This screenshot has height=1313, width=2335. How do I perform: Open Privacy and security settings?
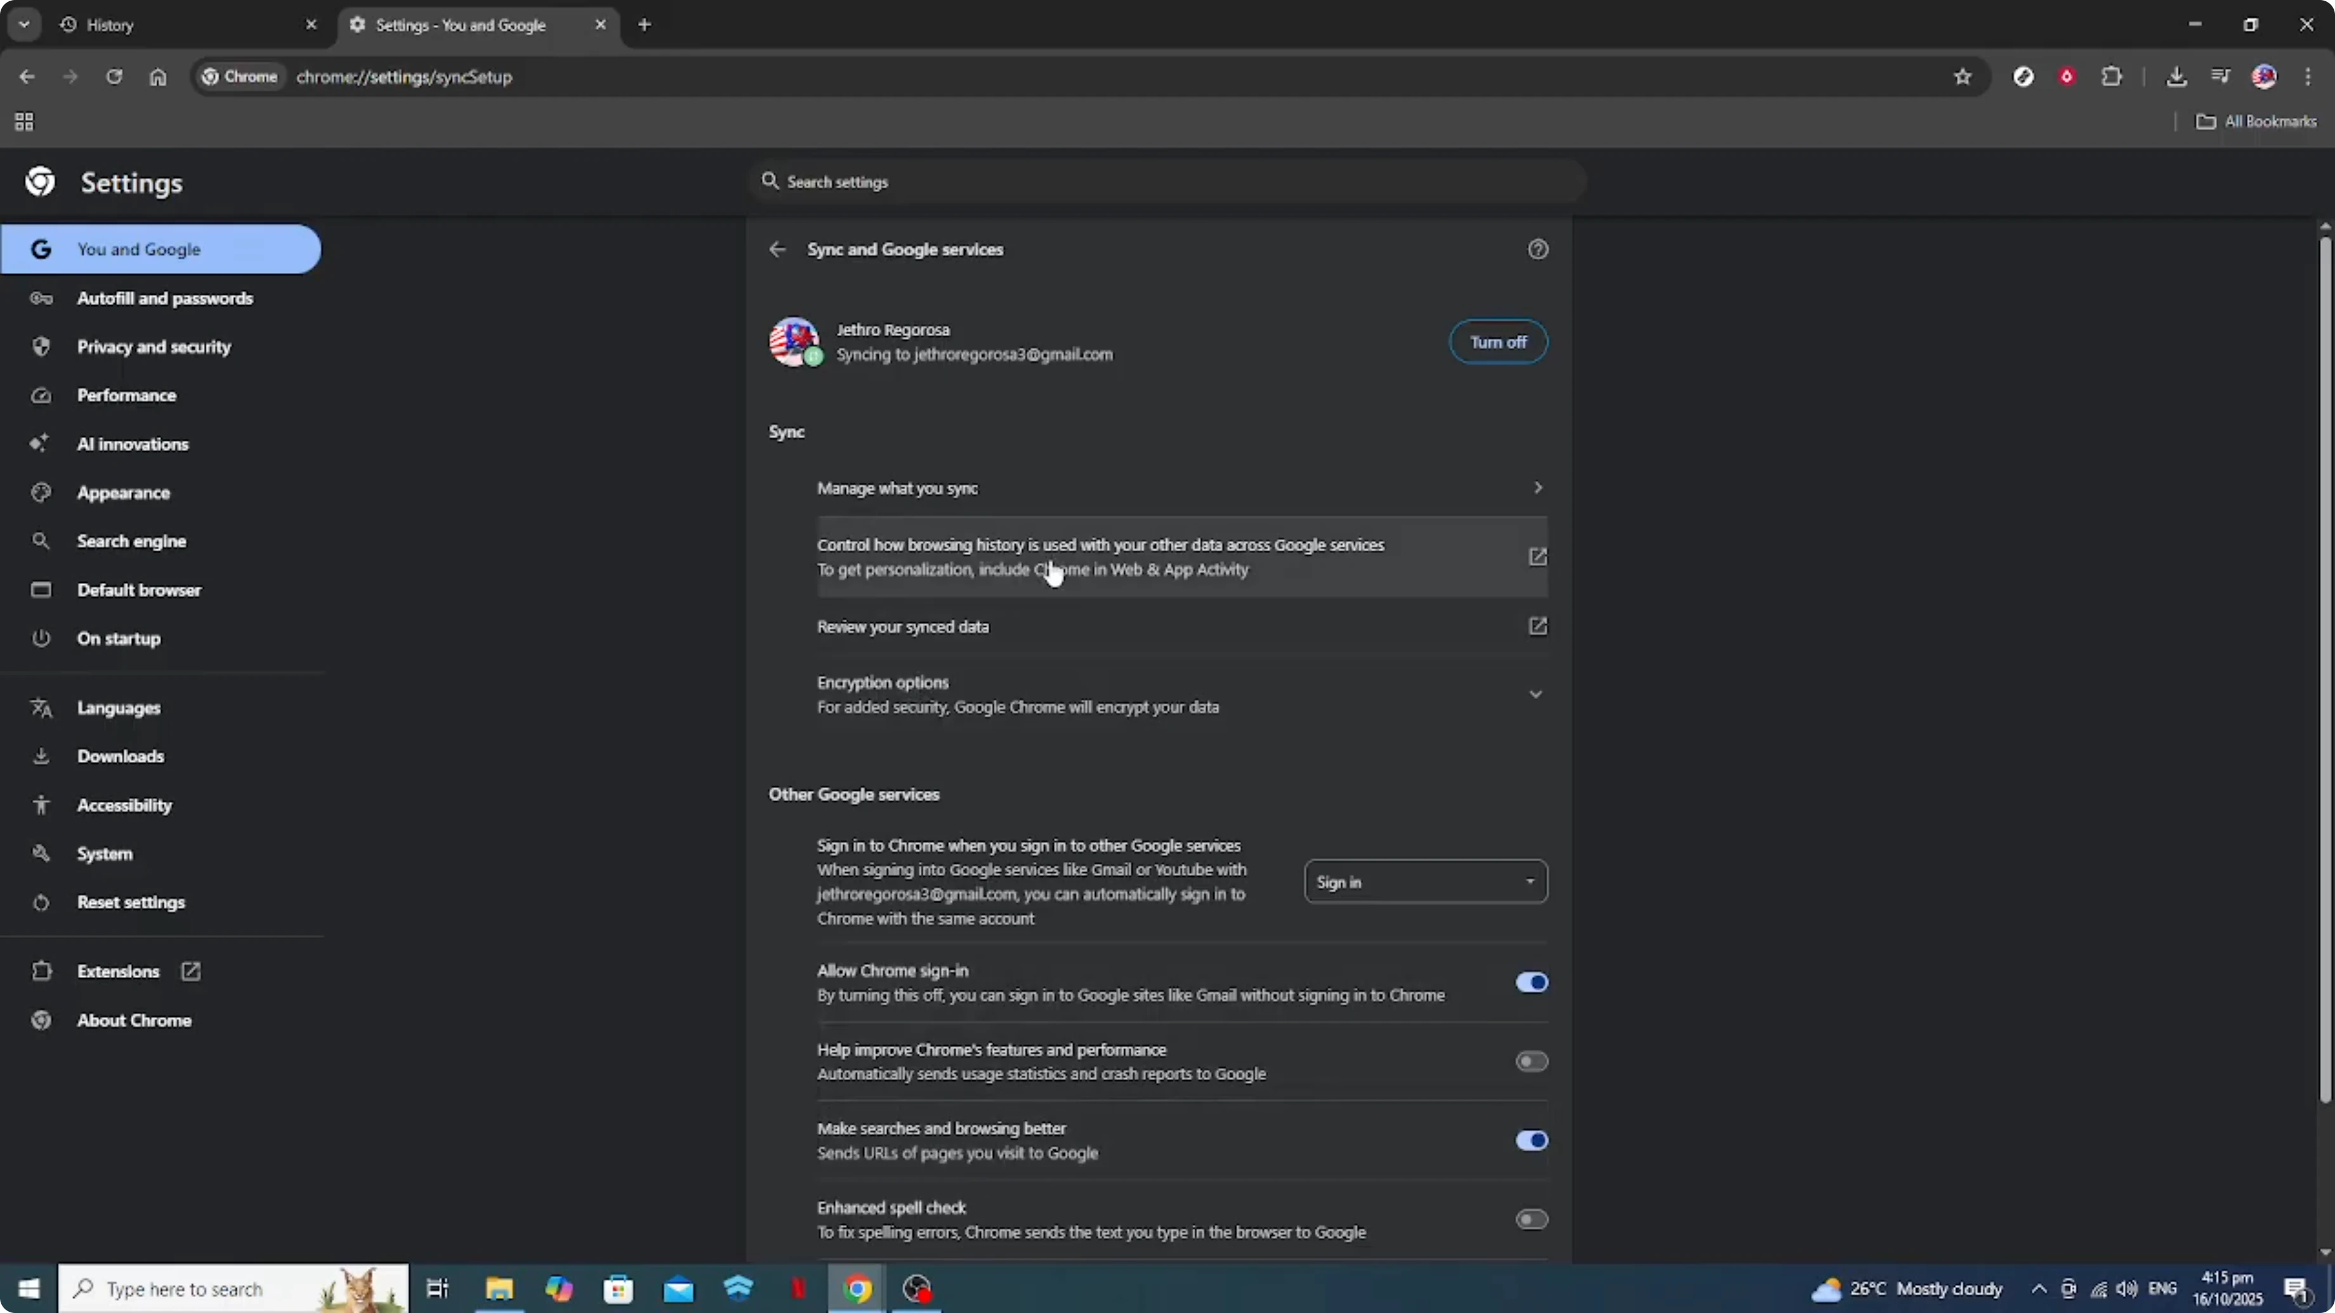(154, 347)
